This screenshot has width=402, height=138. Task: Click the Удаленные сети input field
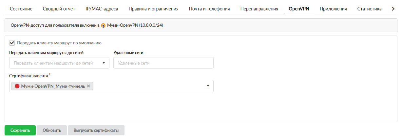click(163, 63)
